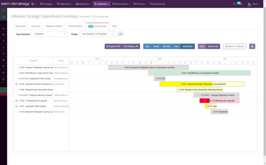Switch to the List View tab

click(x=35, y=26)
